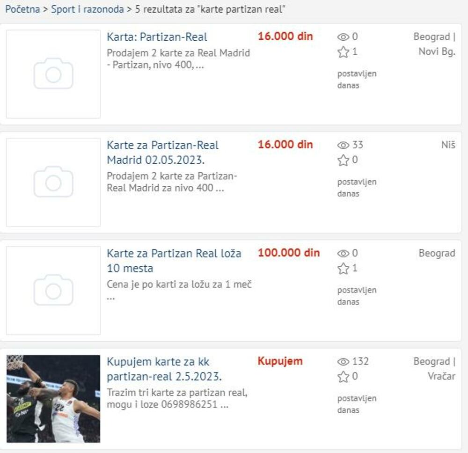The width and height of the screenshot is (468, 453).
Task: Click star icon on Karta: Partizan-Real listing
Action: pyautogui.click(x=343, y=52)
